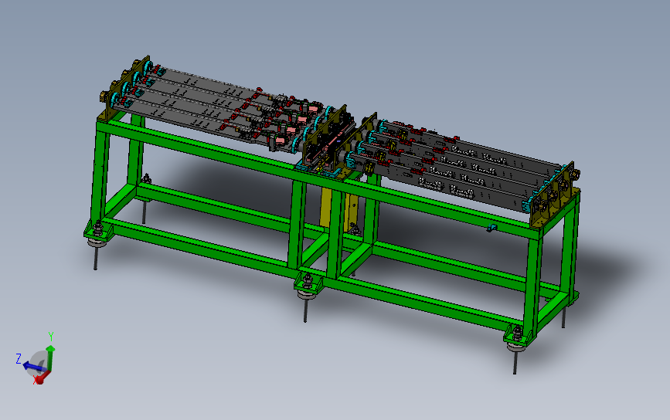
Task: Click the red X axis arrow of the triad
Action: point(41,378)
